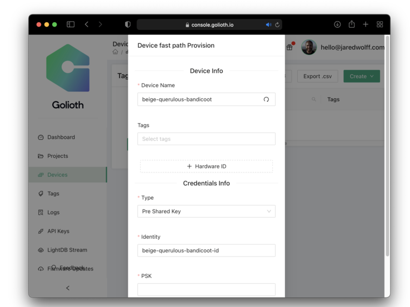Open the gift notifications icon
Image resolution: width=410 pixels, height=307 pixels.
(x=289, y=48)
